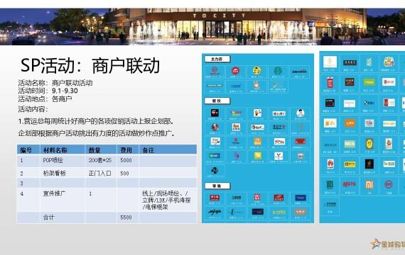Select the 桁架看板 table cell
Image resolution: width=405 pixels, height=255 pixels.
63,174
